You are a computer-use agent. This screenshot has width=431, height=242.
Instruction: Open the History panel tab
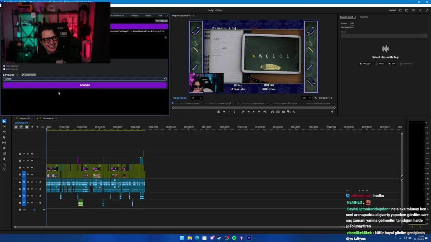148,15
